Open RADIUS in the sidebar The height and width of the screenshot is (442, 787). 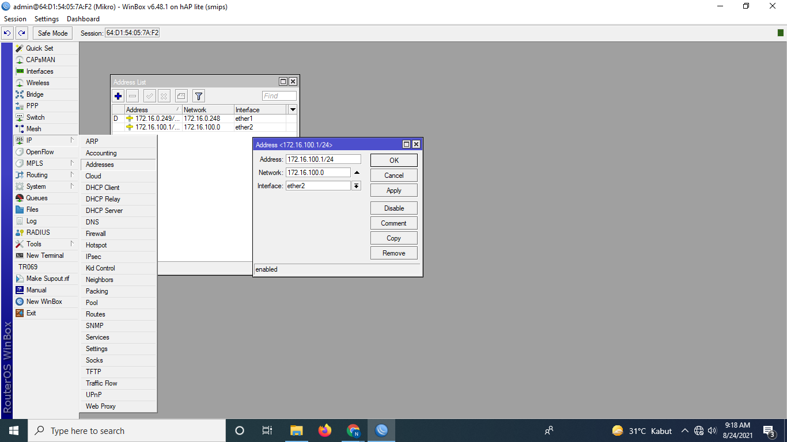[x=46, y=233]
